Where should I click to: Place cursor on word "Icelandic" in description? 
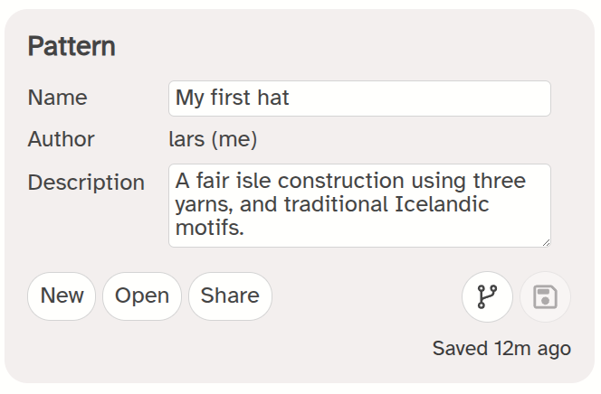click(x=442, y=204)
